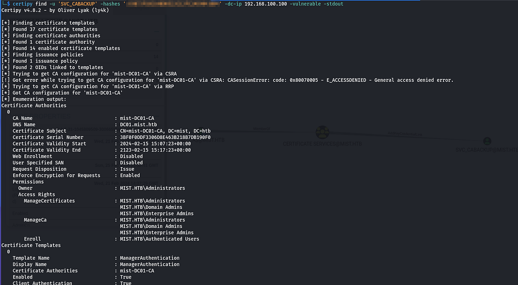The height and width of the screenshot is (285, 518).
Task: Click the 'Finding certificate authorities' line
Action: pyautogui.click(x=51, y=35)
